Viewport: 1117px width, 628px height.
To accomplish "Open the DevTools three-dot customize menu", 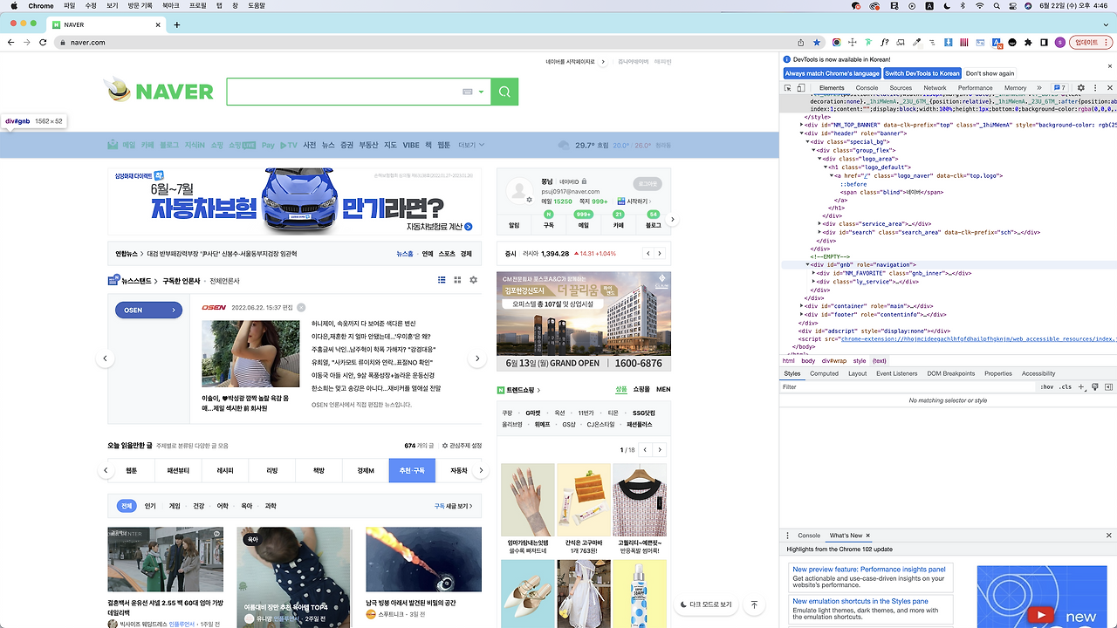I will 1095,87.
